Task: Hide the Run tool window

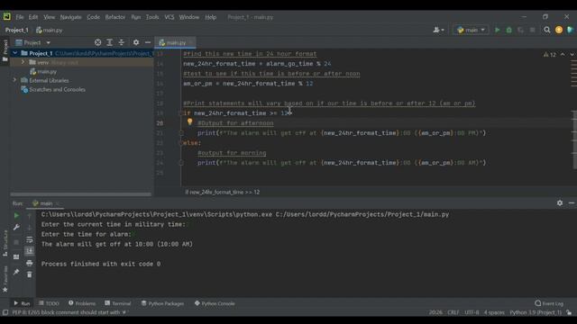Action: click(572, 202)
